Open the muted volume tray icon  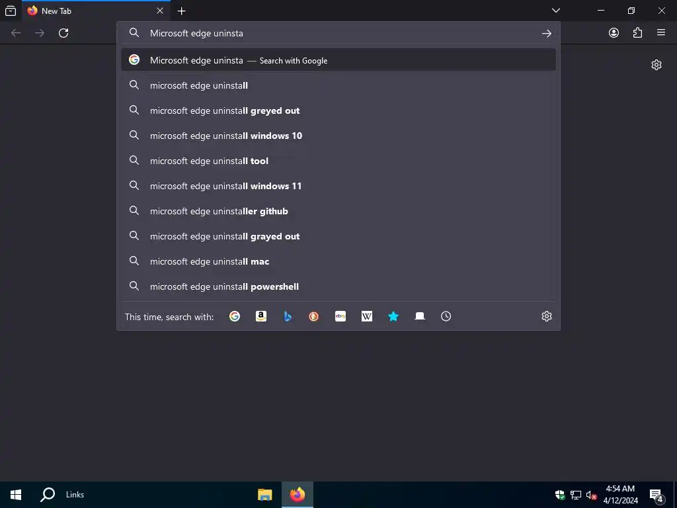point(590,495)
